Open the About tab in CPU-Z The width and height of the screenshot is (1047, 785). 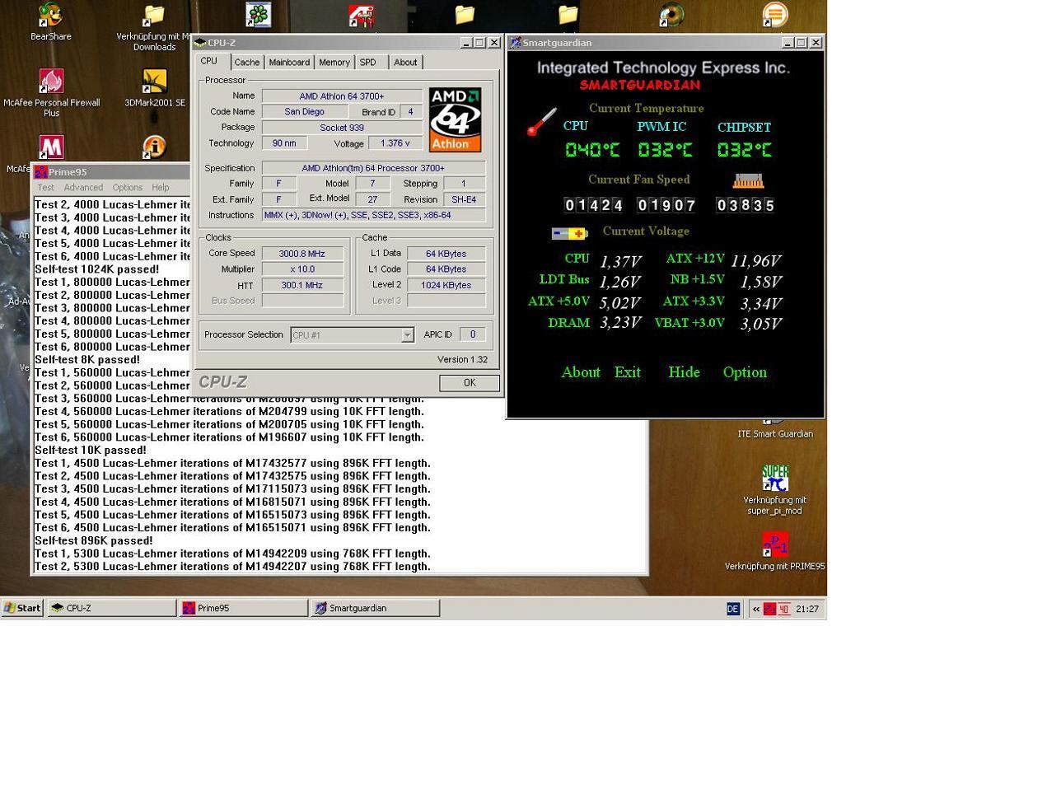[x=405, y=63]
